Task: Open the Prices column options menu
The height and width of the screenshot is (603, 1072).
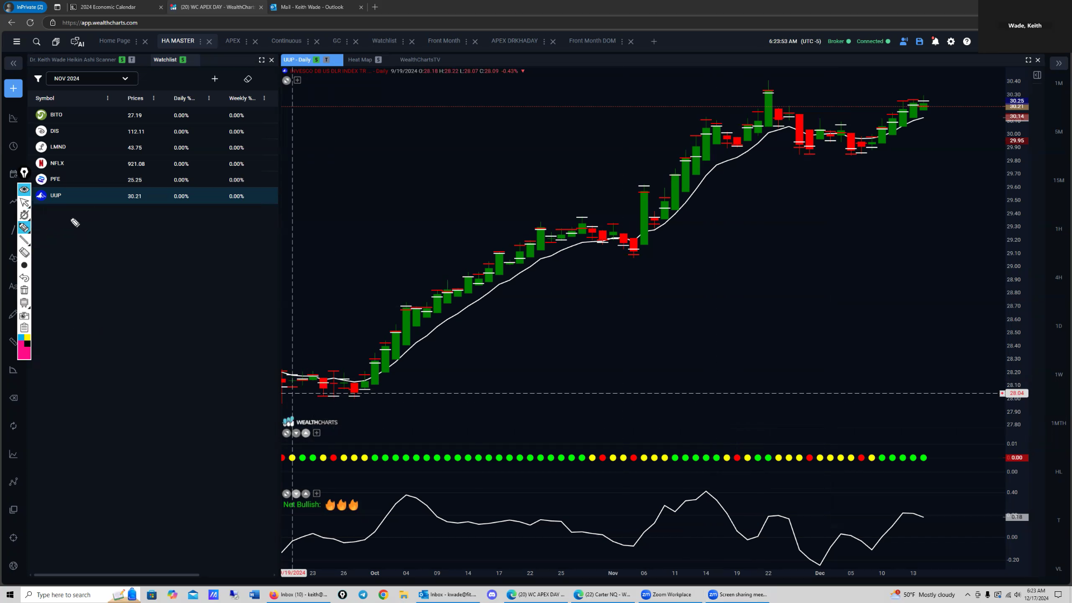Action: coord(154,98)
